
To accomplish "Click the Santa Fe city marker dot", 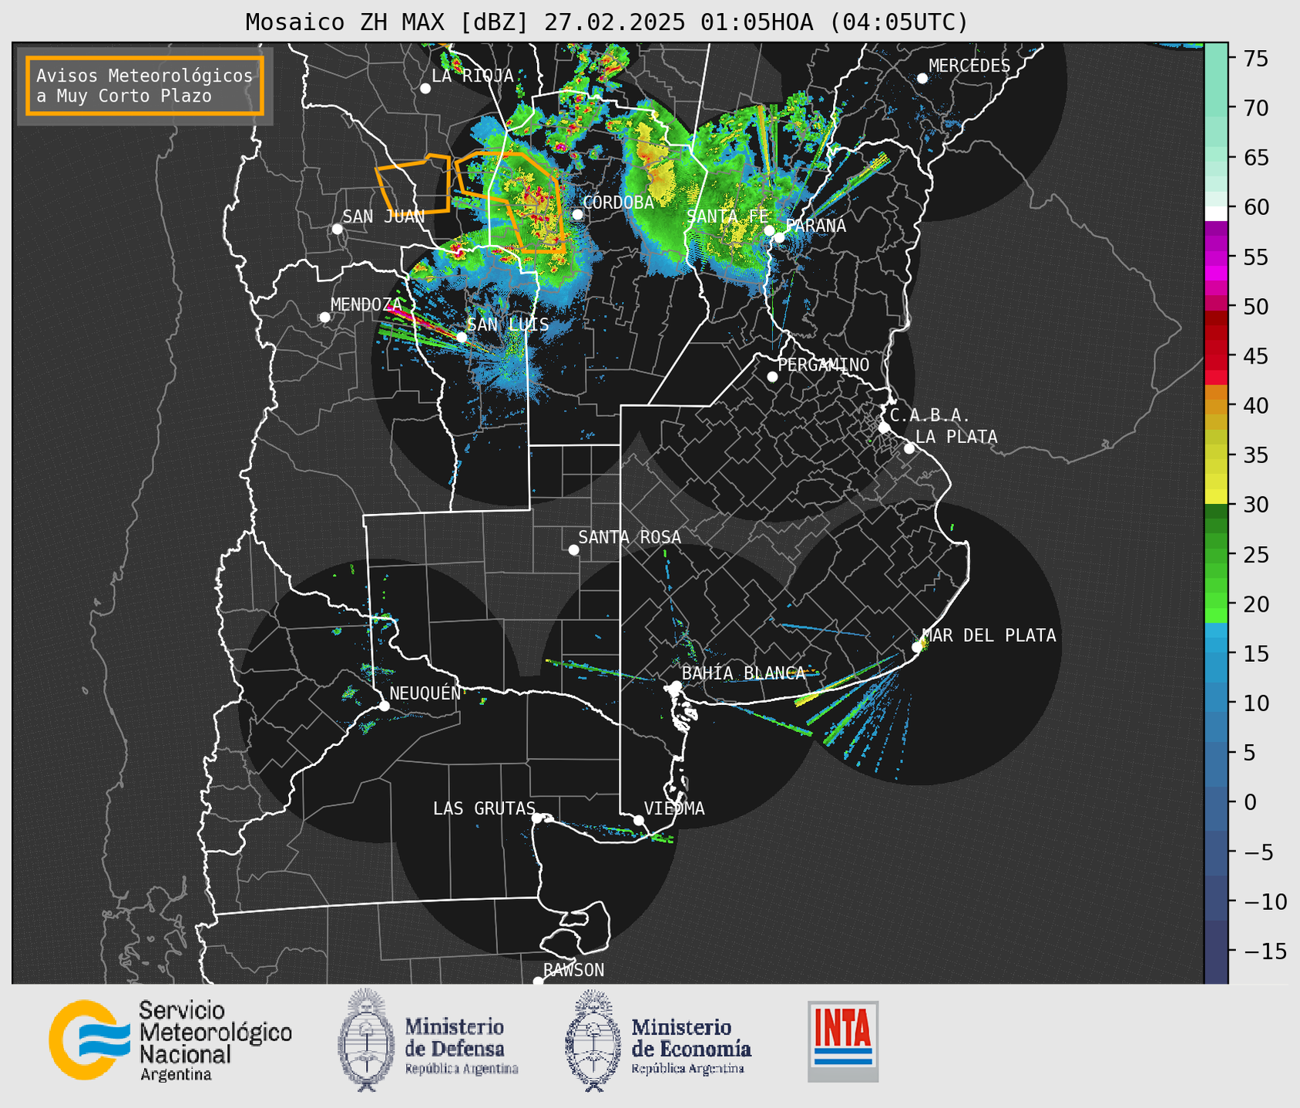I will 769,230.
